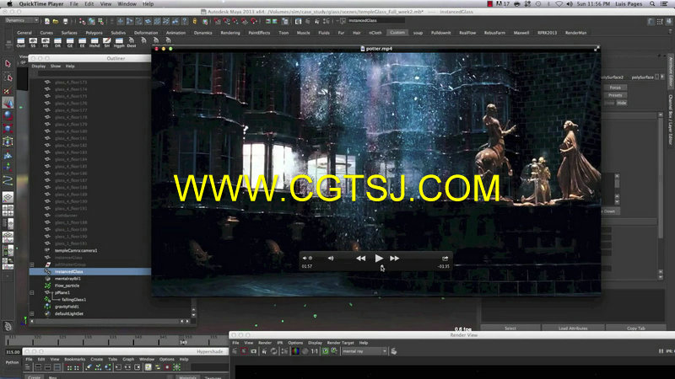Click the RGB channels icon in Render View

295,351
